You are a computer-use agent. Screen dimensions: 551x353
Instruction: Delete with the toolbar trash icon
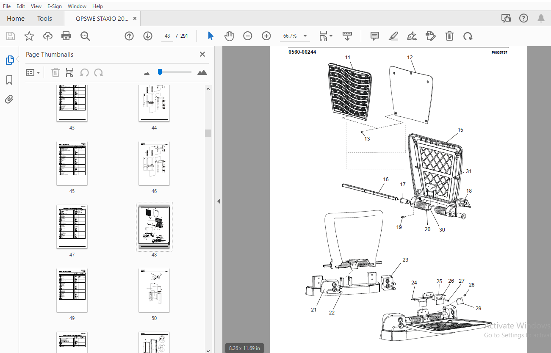click(x=449, y=36)
